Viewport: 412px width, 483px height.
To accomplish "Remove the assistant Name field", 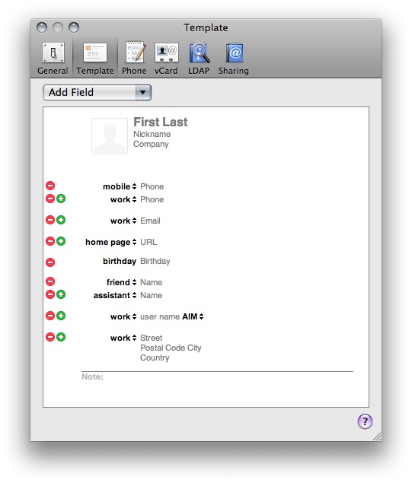I will pos(50,294).
